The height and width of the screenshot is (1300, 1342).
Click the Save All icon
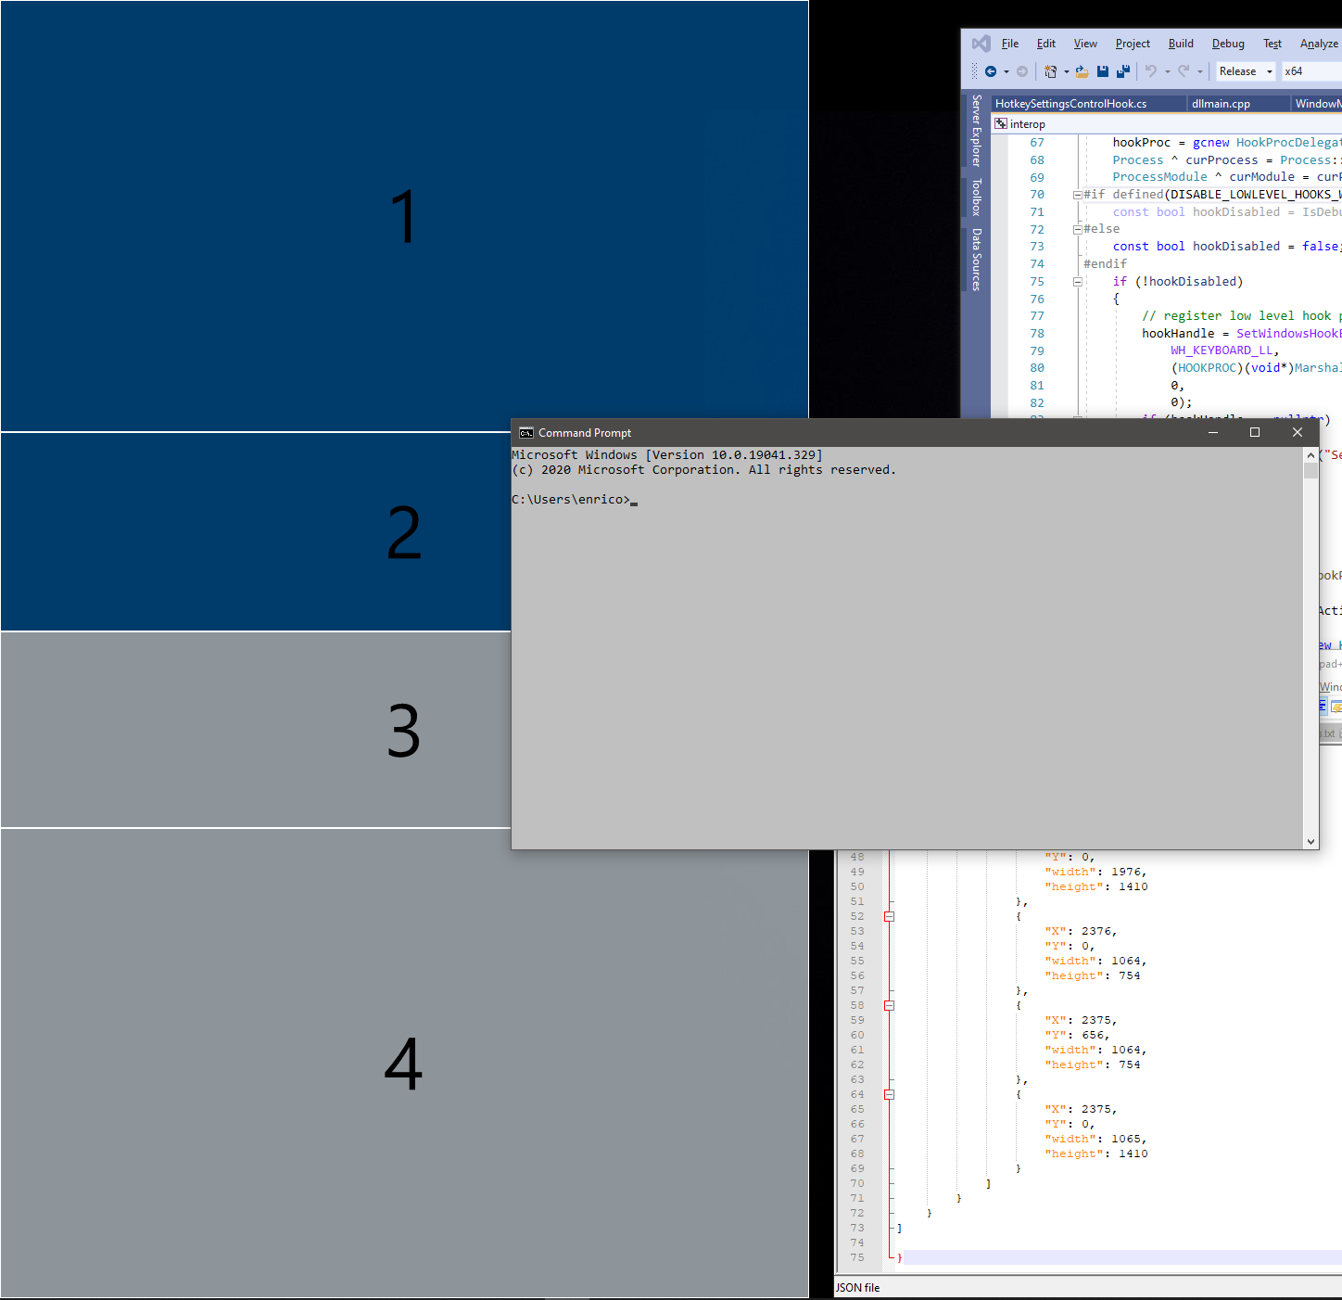[1123, 71]
